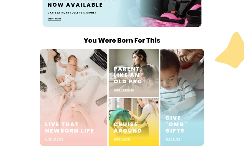Click the Live That Newborn Life heading
244x146 pixels.
(x=70, y=127)
